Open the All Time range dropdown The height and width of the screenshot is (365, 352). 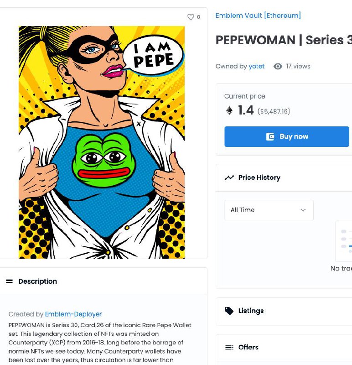[269, 210]
